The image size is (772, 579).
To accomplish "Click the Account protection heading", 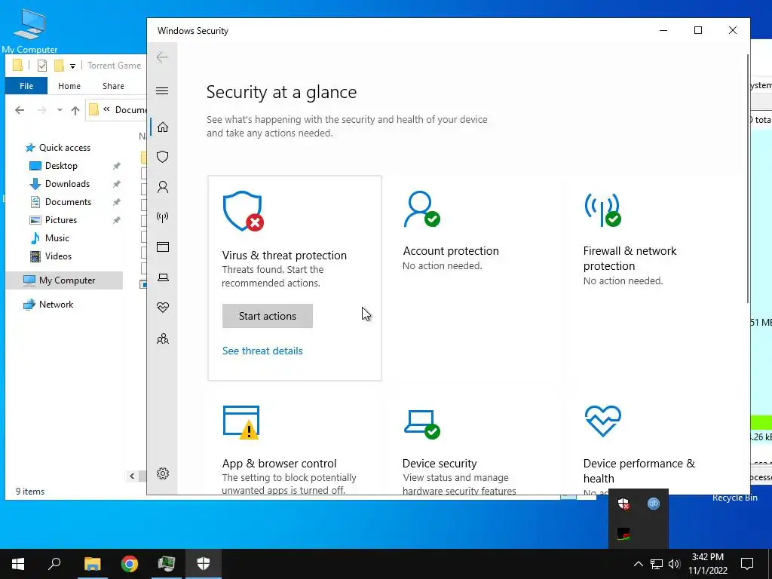I will pyautogui.click(x=451, y=251).
